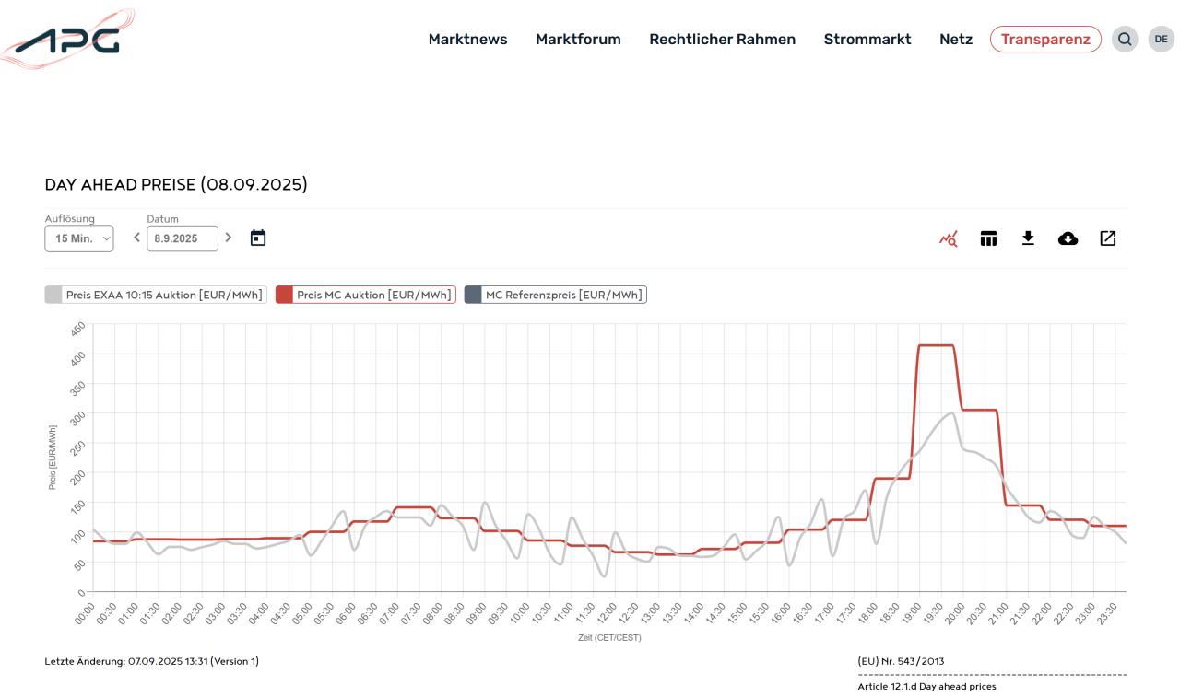This screenshot has height=697, width=1180.
Task: Switch to chart view icon
Action: tap(949, 239)
